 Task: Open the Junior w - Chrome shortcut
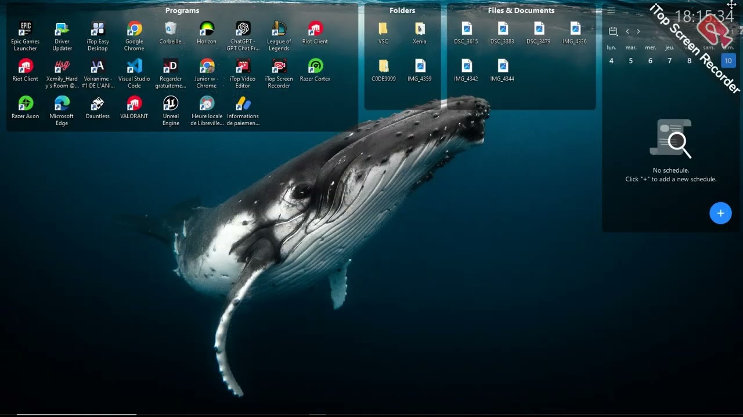(x=207, y=74)
